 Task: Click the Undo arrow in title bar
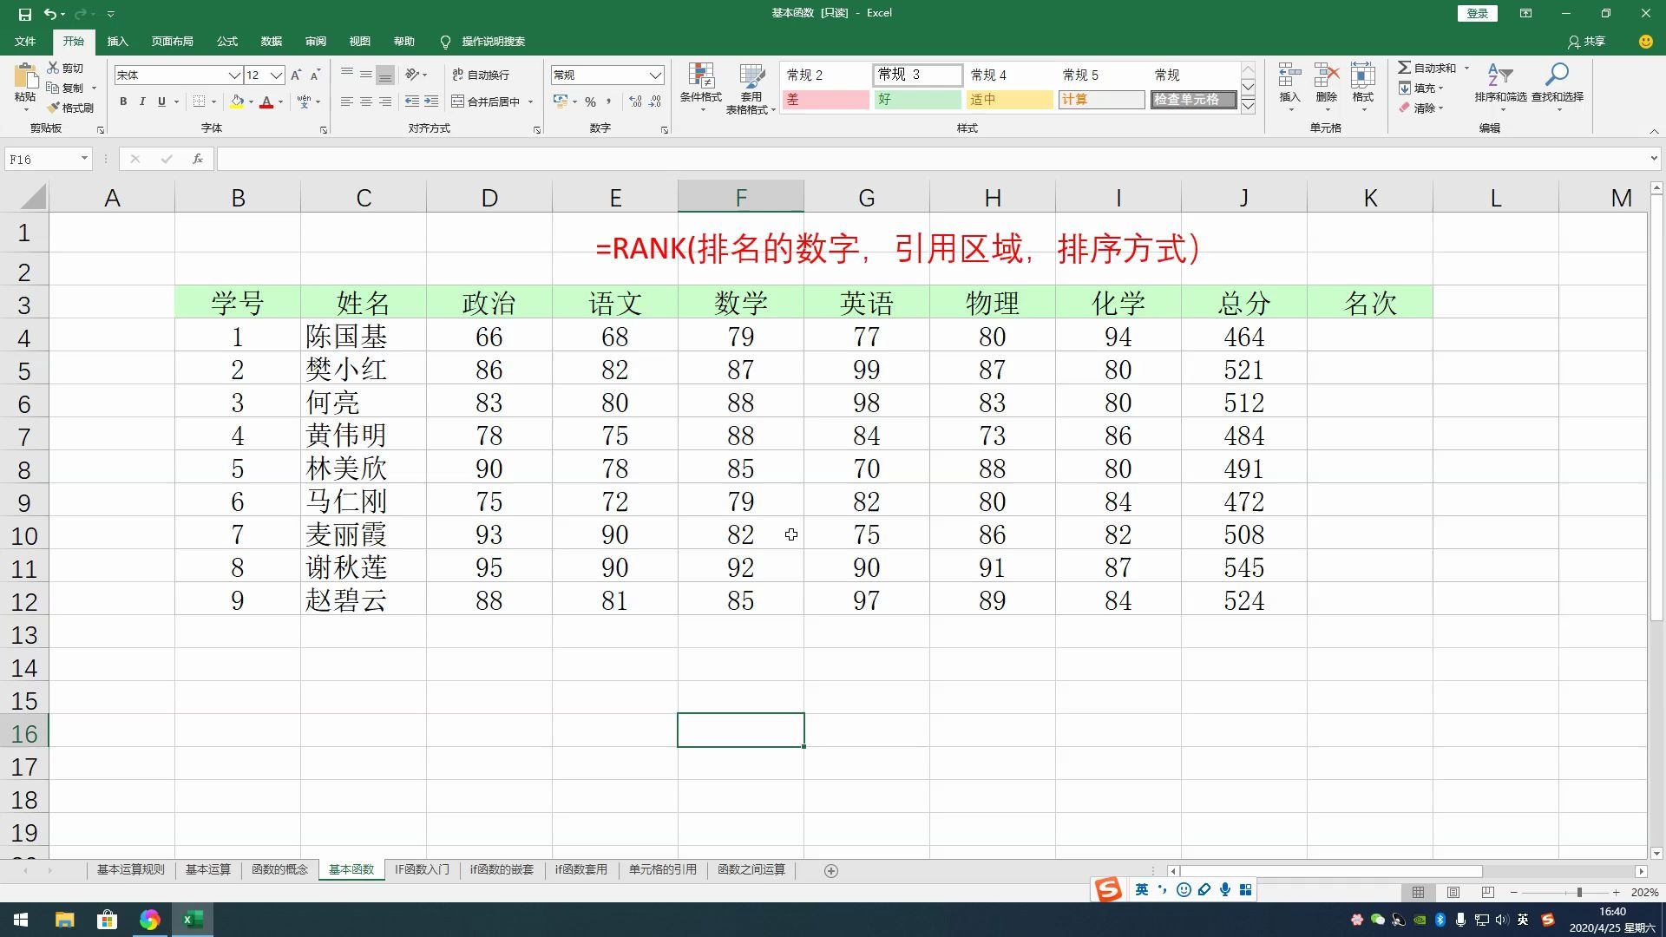[x=50, y=14]
